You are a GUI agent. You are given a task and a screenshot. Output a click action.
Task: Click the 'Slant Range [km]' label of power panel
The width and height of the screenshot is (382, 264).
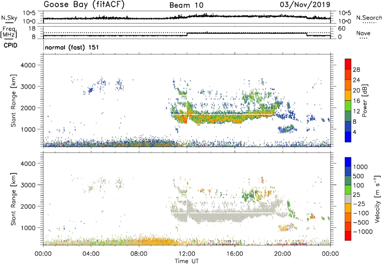pos(13,101)
